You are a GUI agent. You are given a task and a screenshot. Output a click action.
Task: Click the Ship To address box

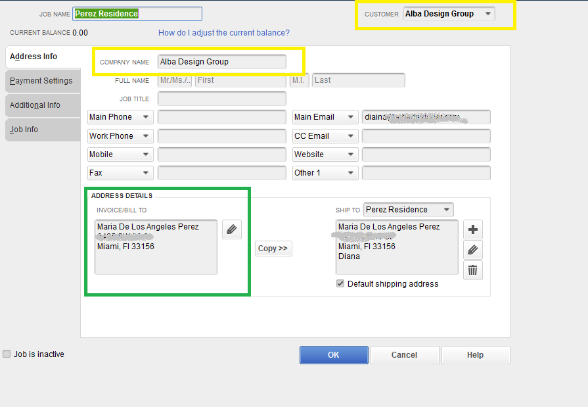click(x=397, y=247)
